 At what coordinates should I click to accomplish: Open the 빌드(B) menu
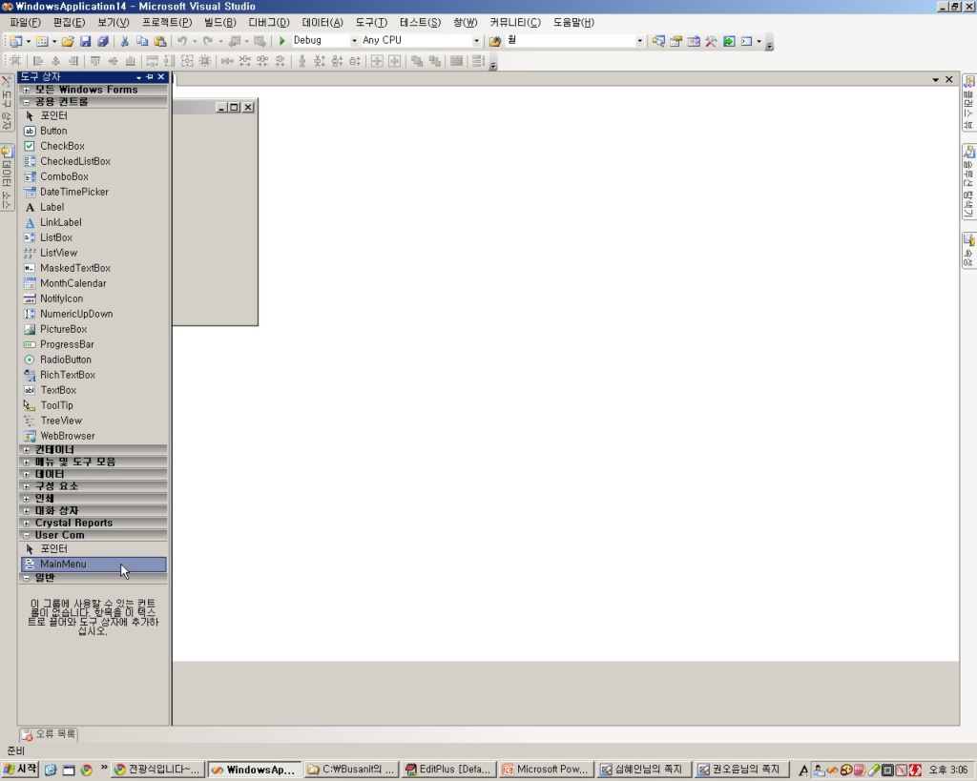(x=220, y=23)
